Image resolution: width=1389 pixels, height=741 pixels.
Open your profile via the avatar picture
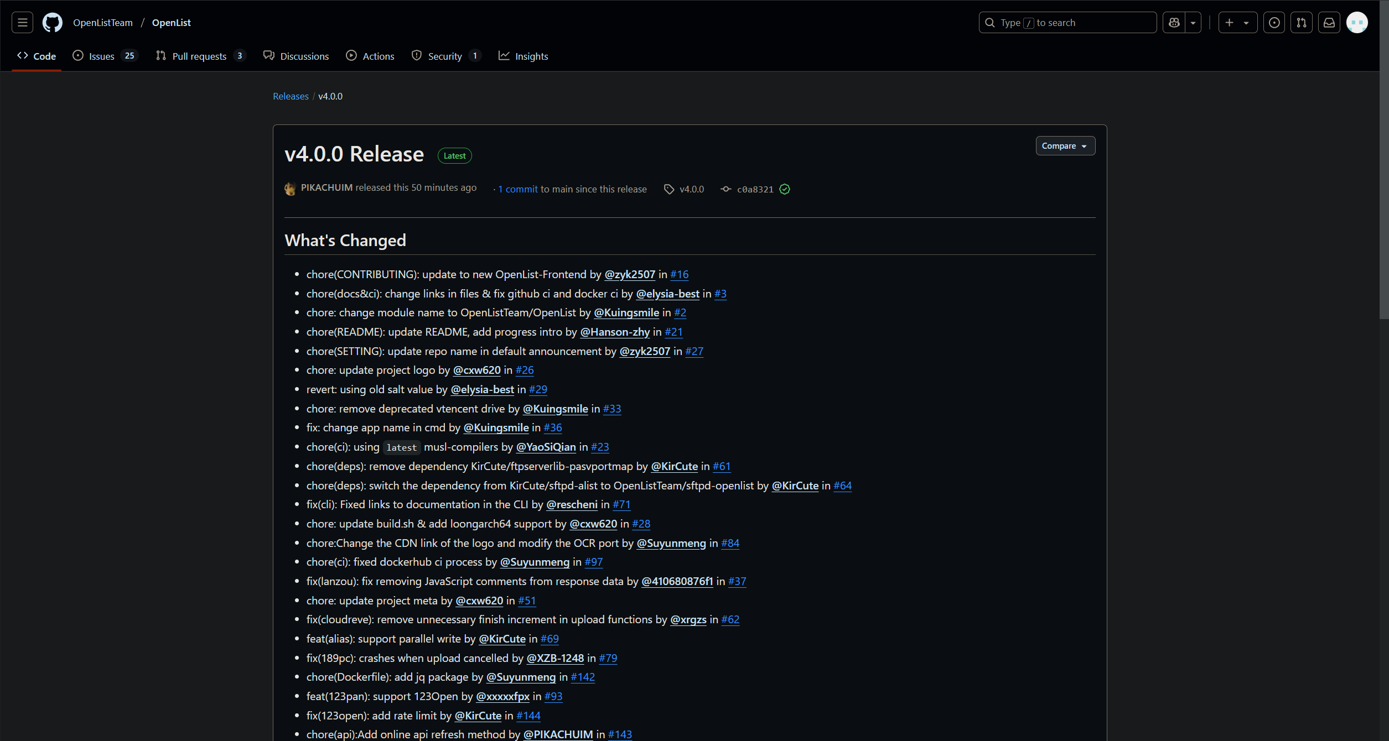coord(1357,22)
